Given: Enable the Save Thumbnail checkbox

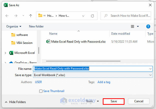Looking at the screenshot, I should (41, 91).
